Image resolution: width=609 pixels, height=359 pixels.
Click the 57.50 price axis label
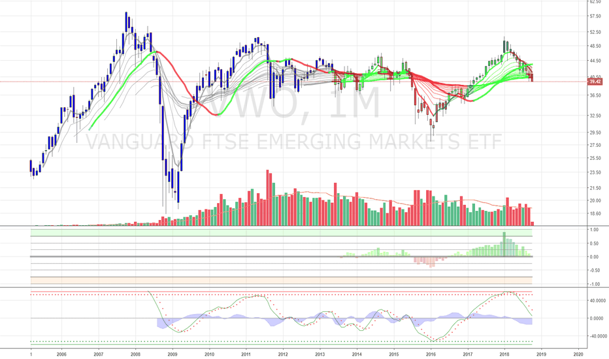click(x=596, y=16)
